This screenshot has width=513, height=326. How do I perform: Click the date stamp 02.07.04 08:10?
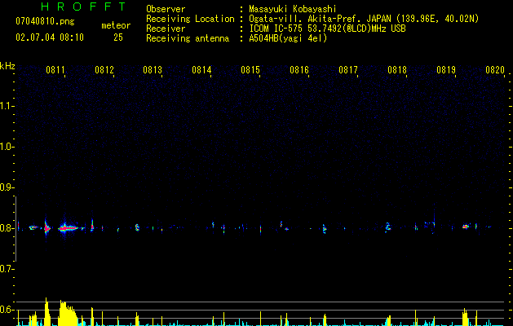(x=50, y=37)
